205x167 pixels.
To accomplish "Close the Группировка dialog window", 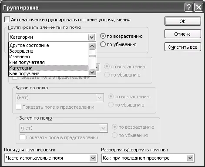I will 198,7.
